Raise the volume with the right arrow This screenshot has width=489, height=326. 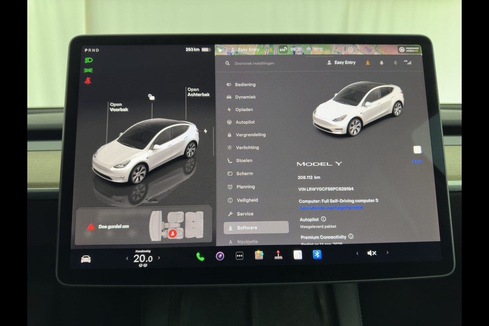[x=388, y=252]
